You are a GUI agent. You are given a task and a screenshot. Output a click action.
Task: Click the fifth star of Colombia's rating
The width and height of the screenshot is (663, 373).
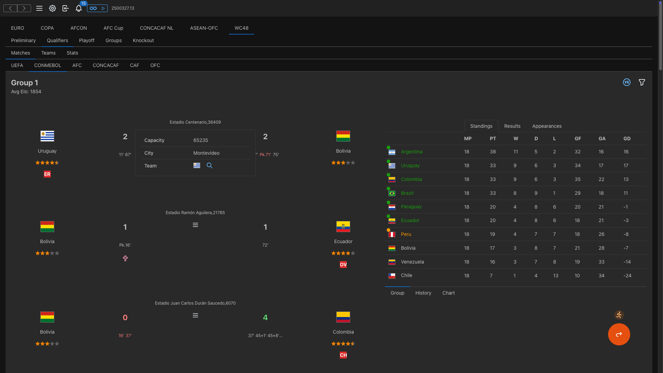pos(353,344)
